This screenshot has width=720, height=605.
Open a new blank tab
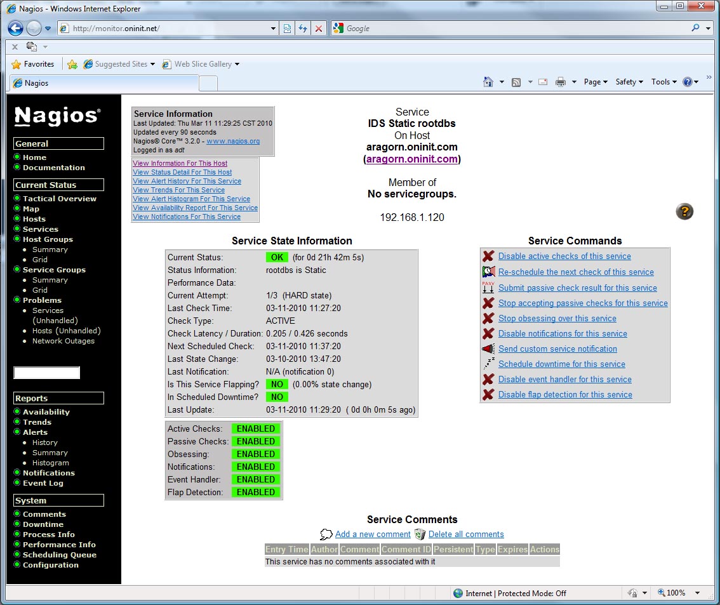click(208, 84)
